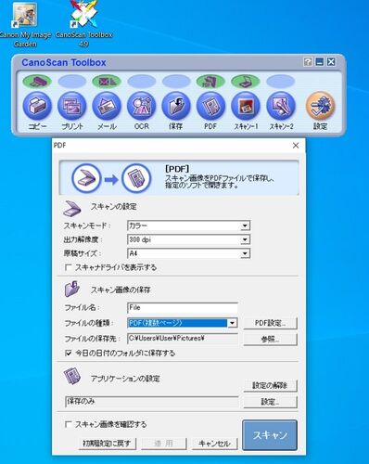Select the Print (プリント) button in Toolbox

point(72,106)
